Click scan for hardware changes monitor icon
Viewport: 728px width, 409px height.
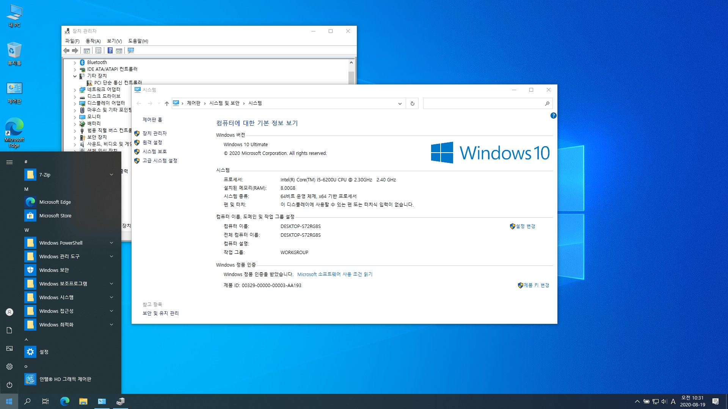[x=131, y=50]
